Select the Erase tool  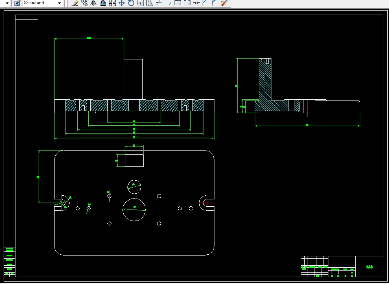pyautogui.click(x=75, y=3)
